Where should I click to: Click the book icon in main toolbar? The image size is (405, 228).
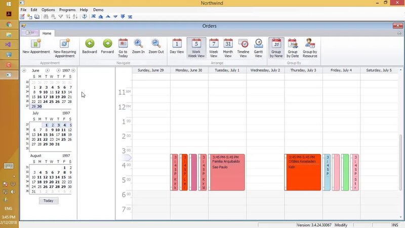point(37,17)
